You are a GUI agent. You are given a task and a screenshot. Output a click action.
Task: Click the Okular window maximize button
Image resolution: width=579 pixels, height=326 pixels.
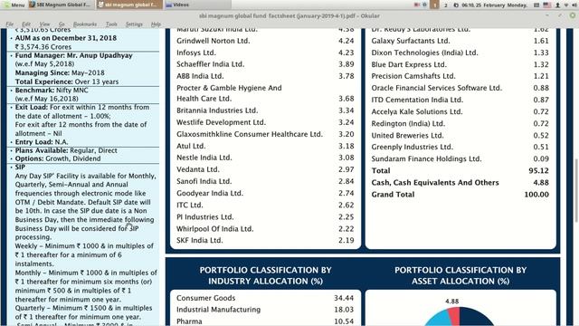560,15
